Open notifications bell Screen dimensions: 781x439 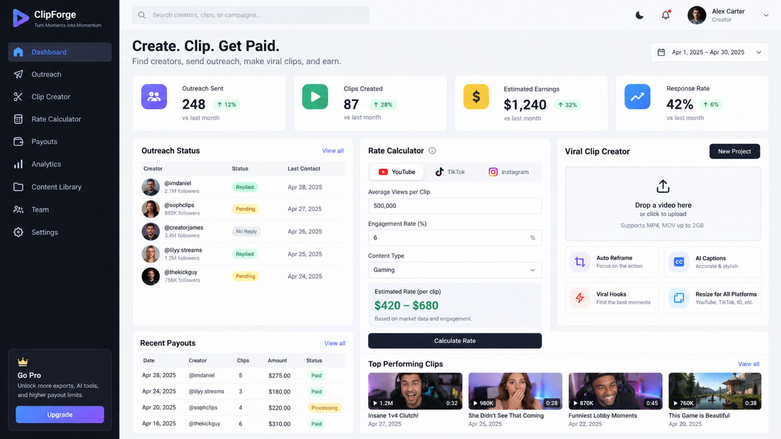pos(666,15)
